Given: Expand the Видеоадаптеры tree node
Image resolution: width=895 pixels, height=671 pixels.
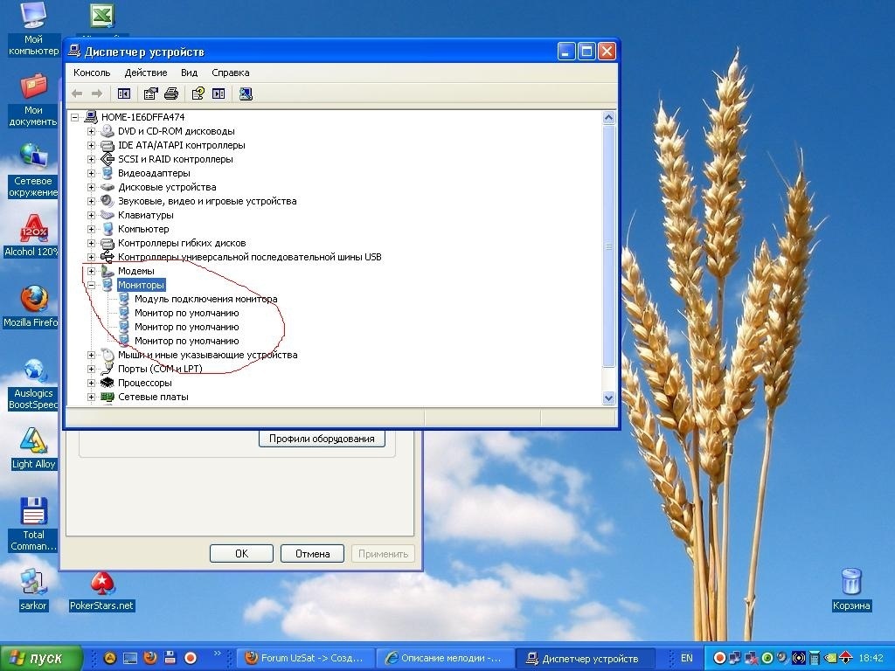Looking at the screenshot, I should click(x=91, y=173).
